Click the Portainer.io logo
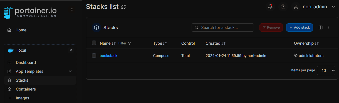The image size is (339, 103). click(x=31, y=12)
